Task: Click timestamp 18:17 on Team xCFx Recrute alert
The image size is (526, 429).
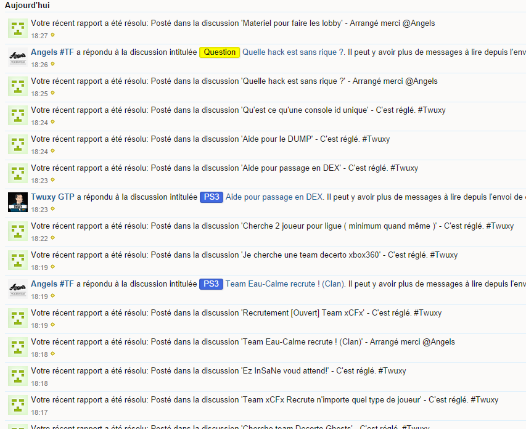Action: (x=39, y=412)
